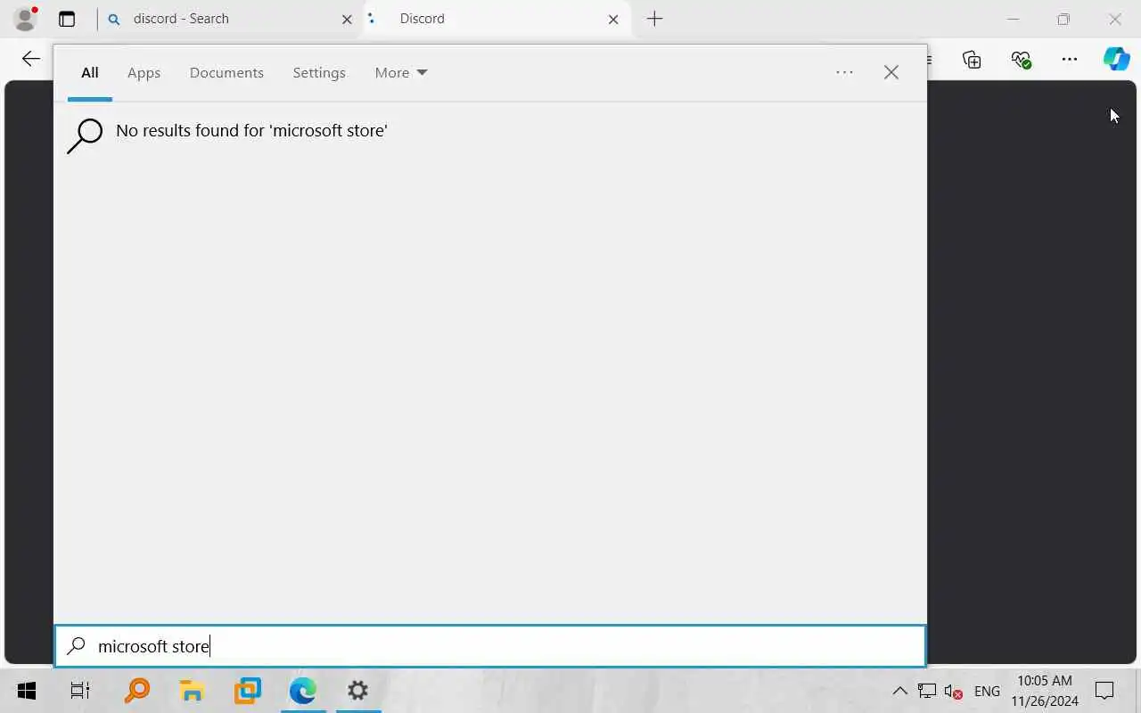
Task: Open the Documents search filter
Action: pos(226,73)
